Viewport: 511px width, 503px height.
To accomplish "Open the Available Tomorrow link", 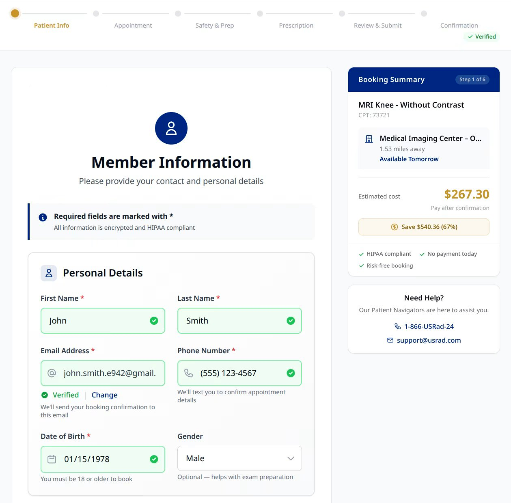I will [409, 159].
